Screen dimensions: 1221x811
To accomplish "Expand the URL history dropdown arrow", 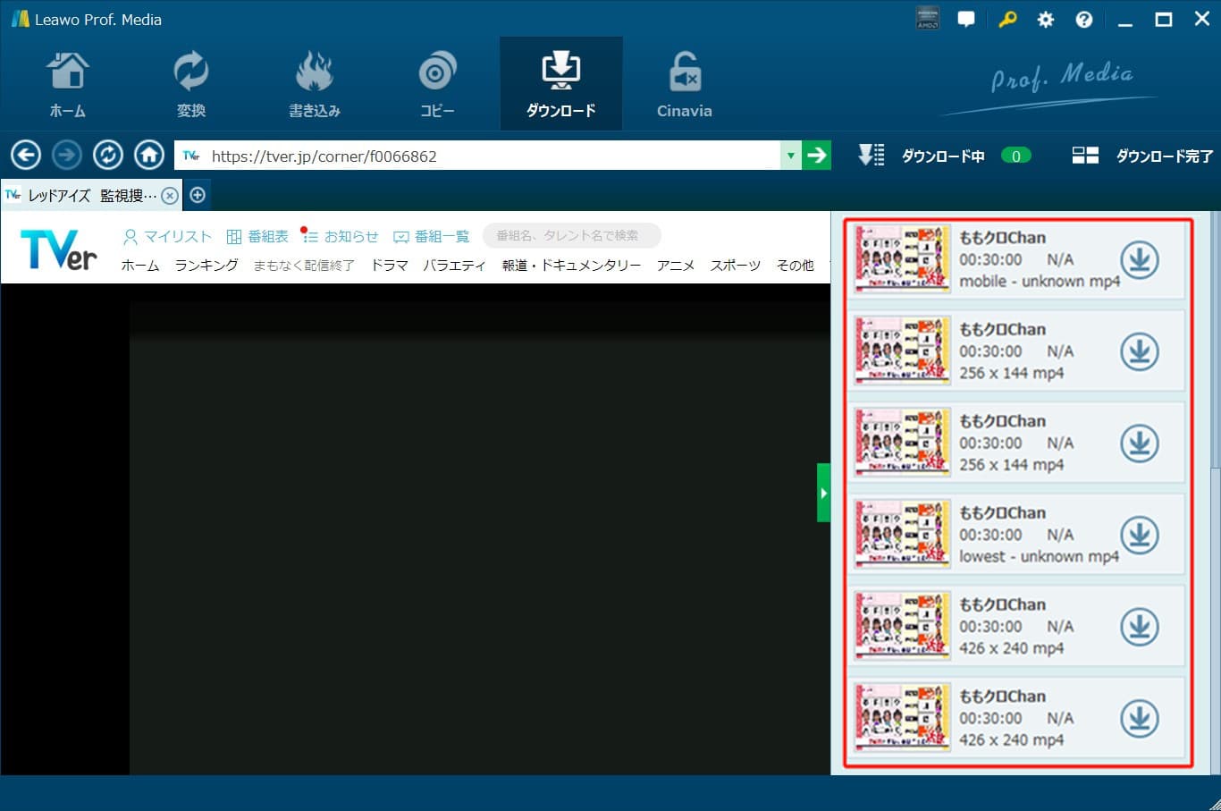I will (x=790, y=155).
